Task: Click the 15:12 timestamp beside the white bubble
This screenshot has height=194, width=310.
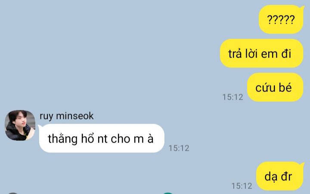Action: [179, 148]
